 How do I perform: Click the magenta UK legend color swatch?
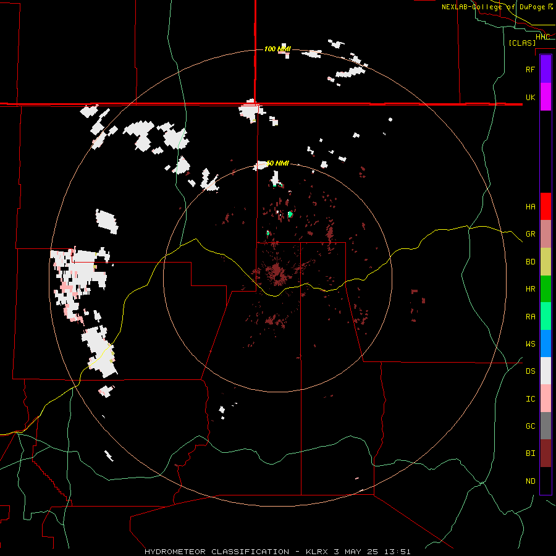click(545, 97)
